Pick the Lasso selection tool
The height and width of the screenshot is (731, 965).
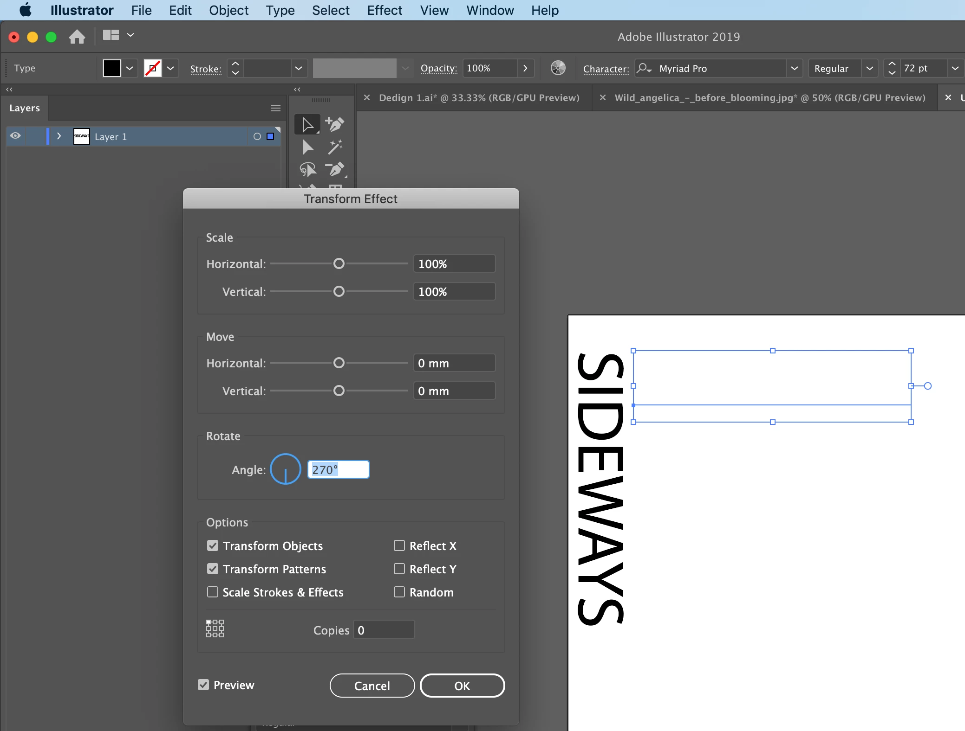(x=307, y=169)
